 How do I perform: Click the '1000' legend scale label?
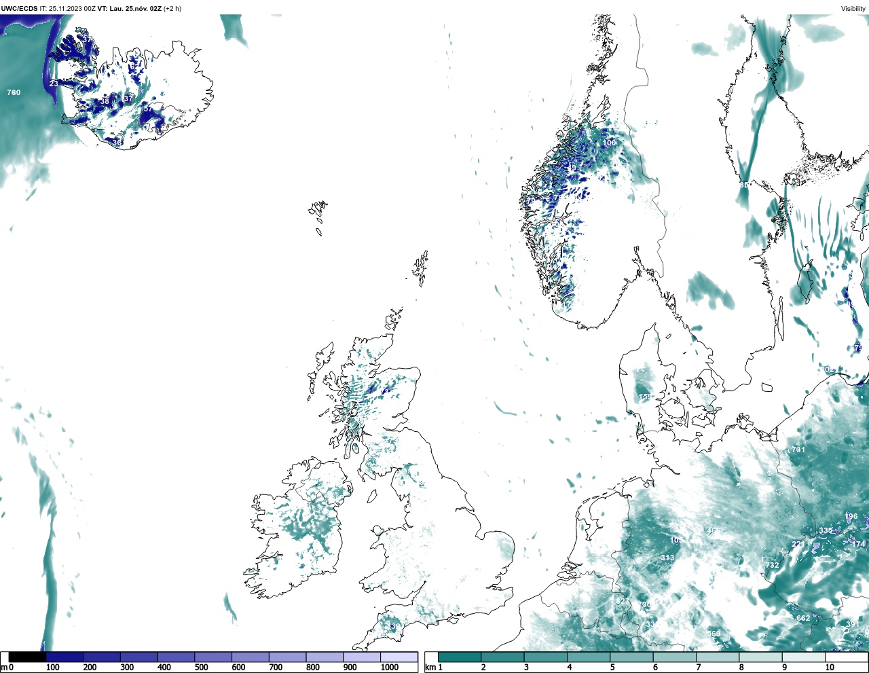pos(390,668)
